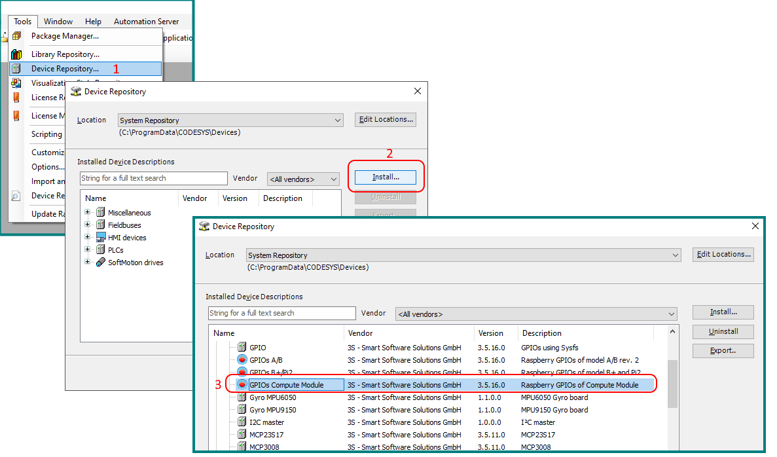The image size is (777, 457).
Task: Click the Edit Locations button in front dialog
Action: [x=723, y=255]
